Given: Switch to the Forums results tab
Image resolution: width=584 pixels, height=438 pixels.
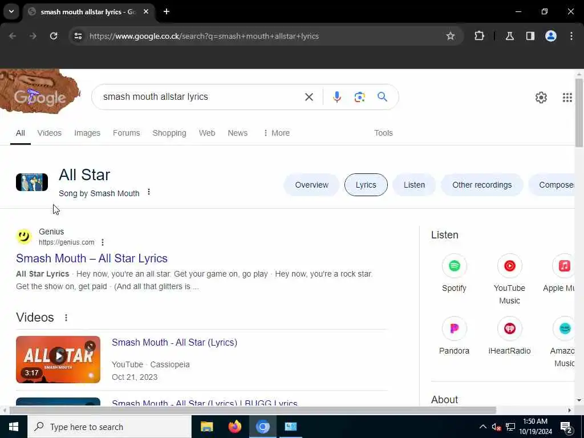Looking at the screenshot, I should (x=126, y=133).
